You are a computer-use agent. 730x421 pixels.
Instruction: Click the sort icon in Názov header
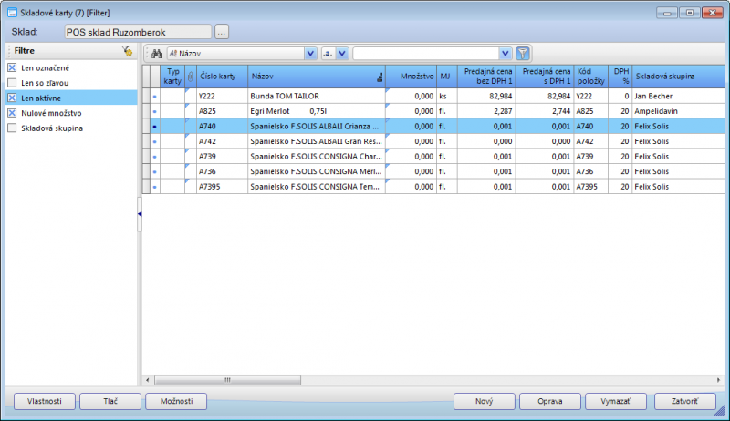tap(379, 79)
